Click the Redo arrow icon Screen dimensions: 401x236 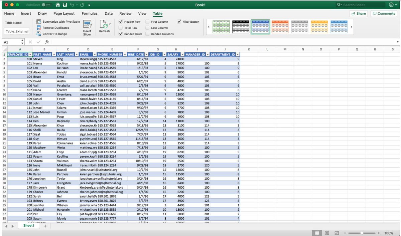pyautogui.click(x=82, y=5)
